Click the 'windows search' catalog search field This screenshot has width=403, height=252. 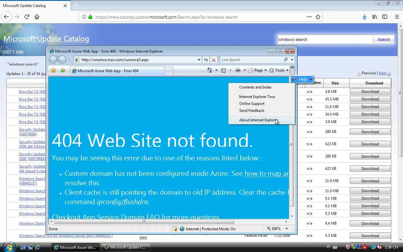(325, 39)
